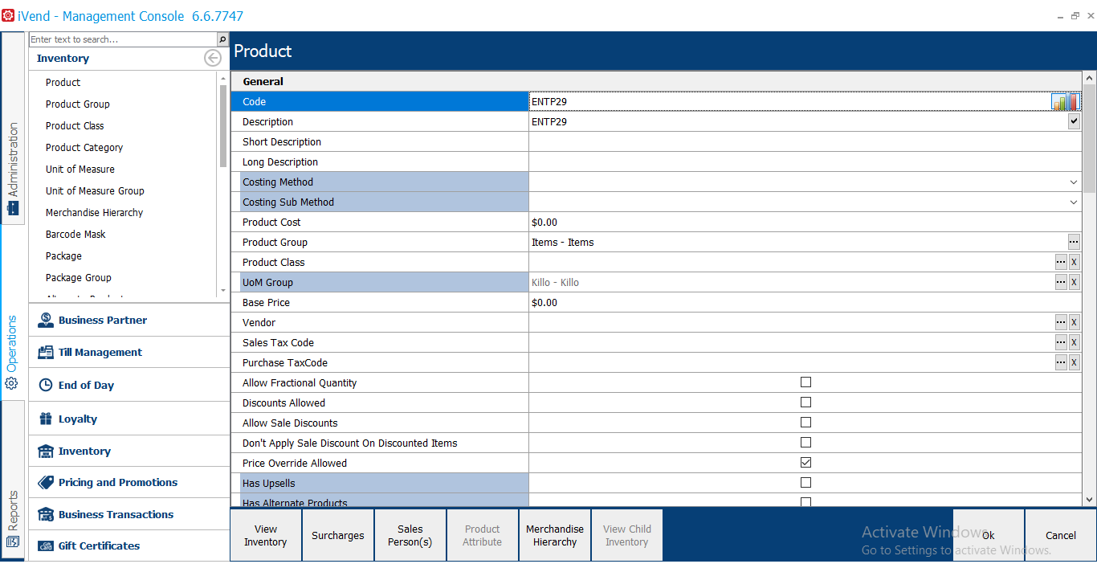Enable Allow Sale Discounts checkbox
Screen dimensions: 1097x568
tap(805, 423)
